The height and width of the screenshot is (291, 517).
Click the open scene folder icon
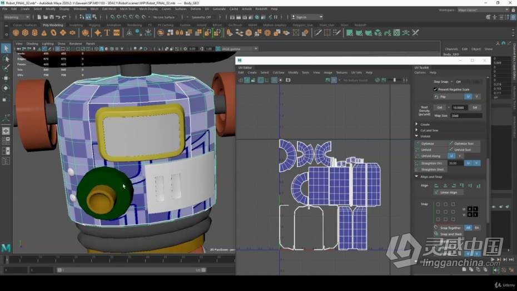(x=46, y=17)
